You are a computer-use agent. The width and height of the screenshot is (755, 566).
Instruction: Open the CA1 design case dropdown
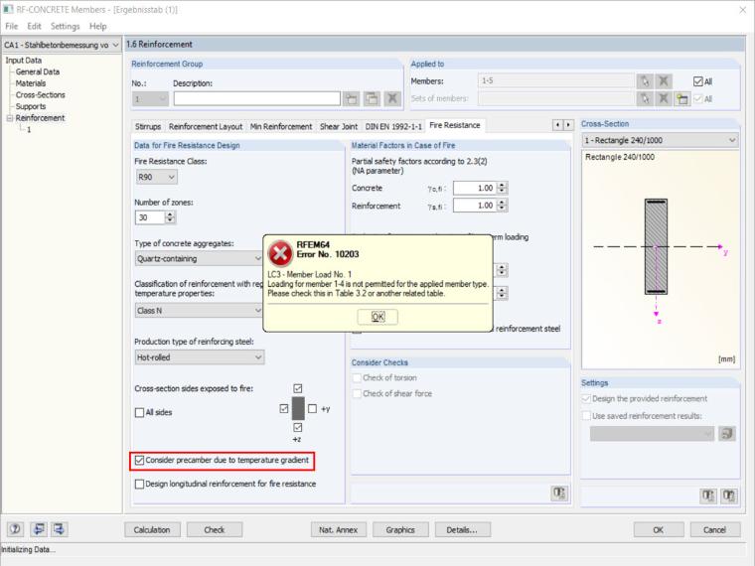click(x=62, y=45)
